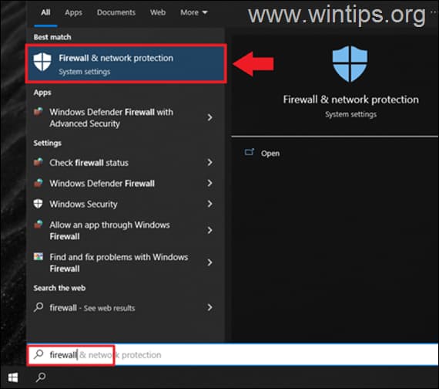This screenshot has height=389, width=439.
Task: Select the All search tab
Action: coord(45,12)
